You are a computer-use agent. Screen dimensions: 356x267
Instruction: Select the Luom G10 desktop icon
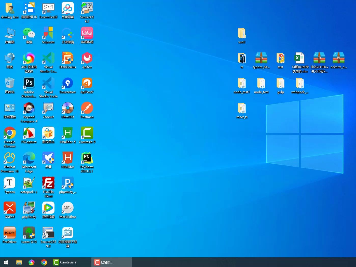point(29,235)
